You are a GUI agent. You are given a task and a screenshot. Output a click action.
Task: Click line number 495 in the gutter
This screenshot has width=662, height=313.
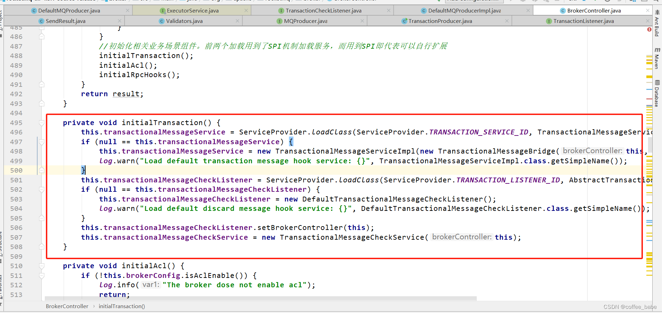(16, 123)
